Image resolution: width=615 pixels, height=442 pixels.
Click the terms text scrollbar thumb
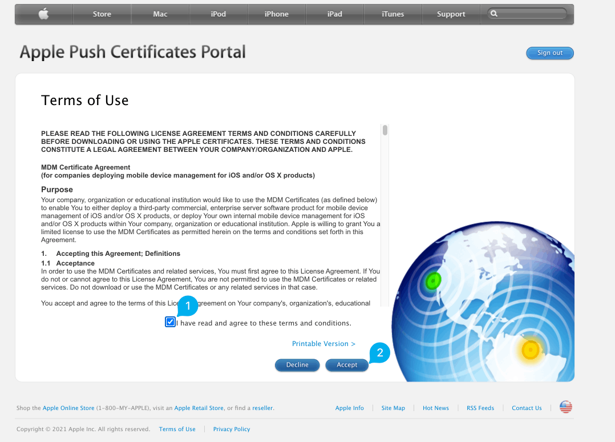coord(385,130)
